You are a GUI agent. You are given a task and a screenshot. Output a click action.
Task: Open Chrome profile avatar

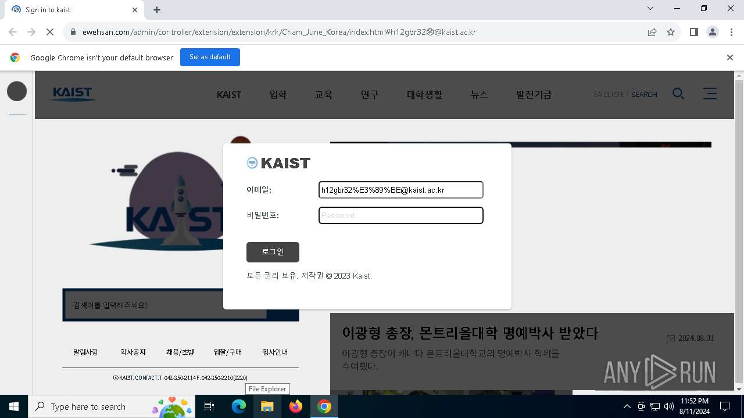coord(713,32)
